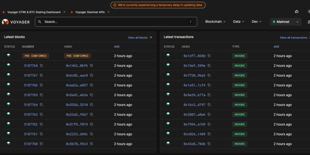The height and width of the screenshot is (155, 310).
Task: Copy block number 5187765
Action: (x=41, y=95)
